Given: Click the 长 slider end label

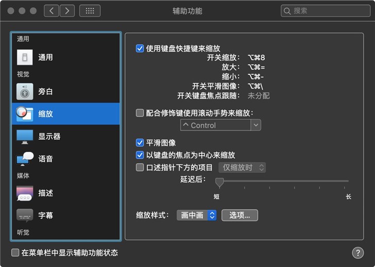Looking at the screenshot, I should click(348, 197).
